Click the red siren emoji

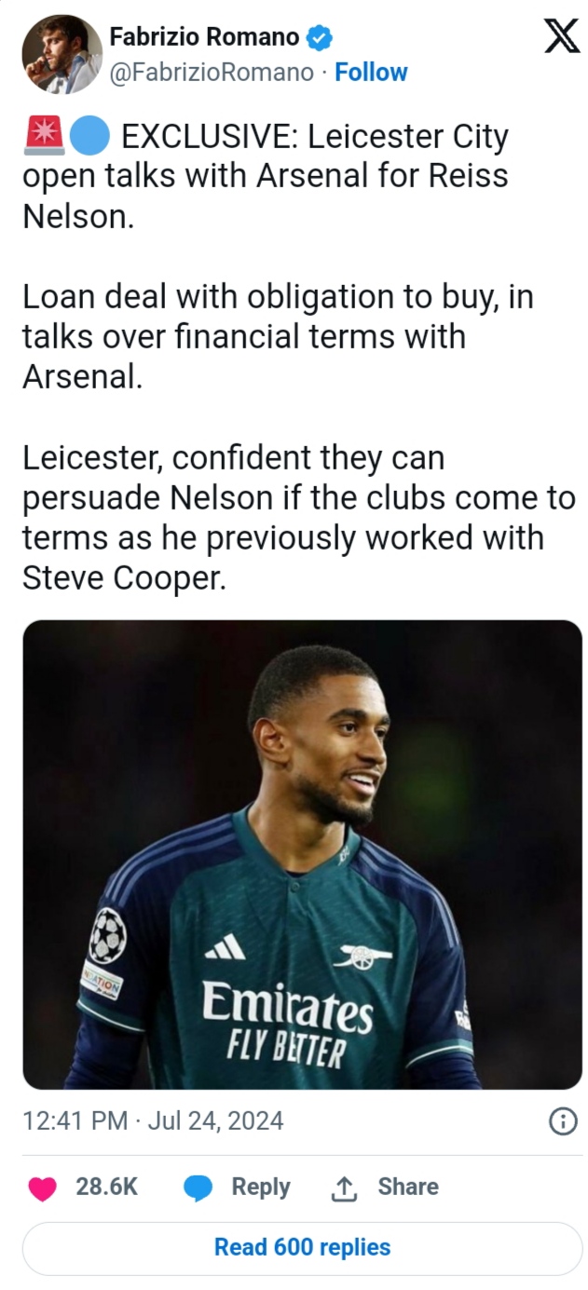[43, 137]
